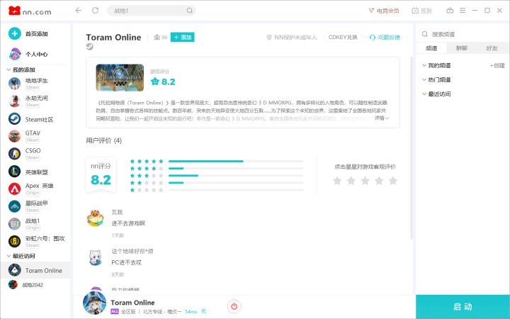Click +创建 to create channel
Viewport: 510px width, 319px height.
pos(497,65)
